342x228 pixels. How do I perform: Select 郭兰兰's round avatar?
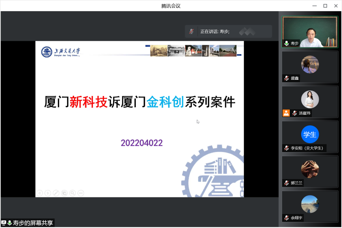[x=310, y=169]
